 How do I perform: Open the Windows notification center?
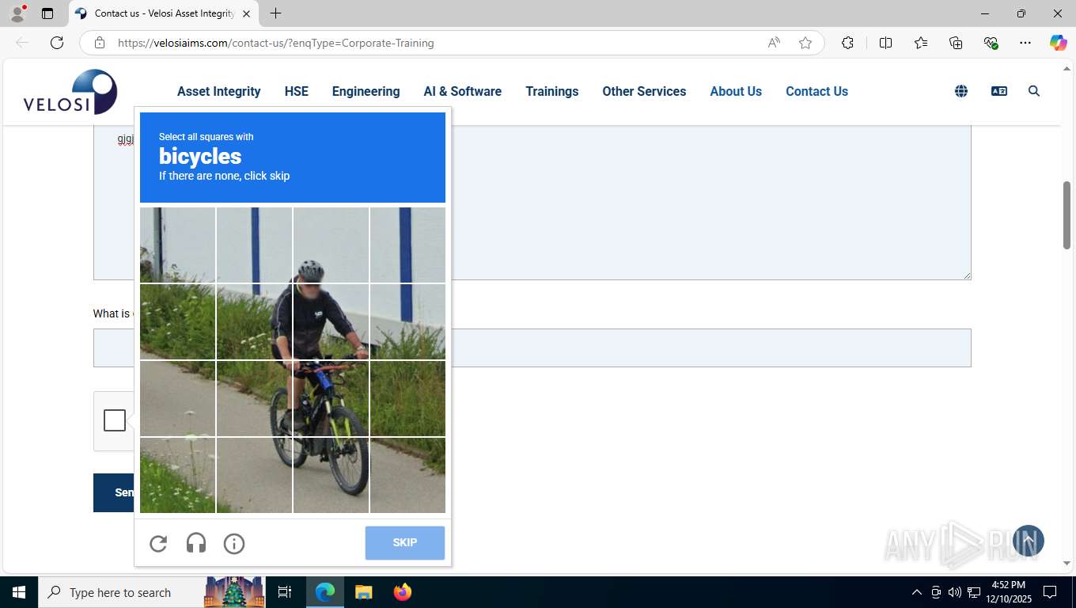(1050, 592)
